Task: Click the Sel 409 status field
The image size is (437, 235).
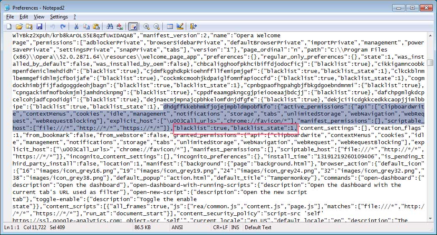Action: pos(57,227)
